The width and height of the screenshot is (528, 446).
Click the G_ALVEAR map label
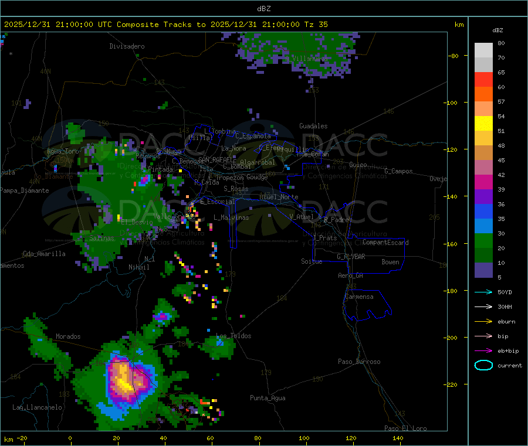[x=351, y=257]
